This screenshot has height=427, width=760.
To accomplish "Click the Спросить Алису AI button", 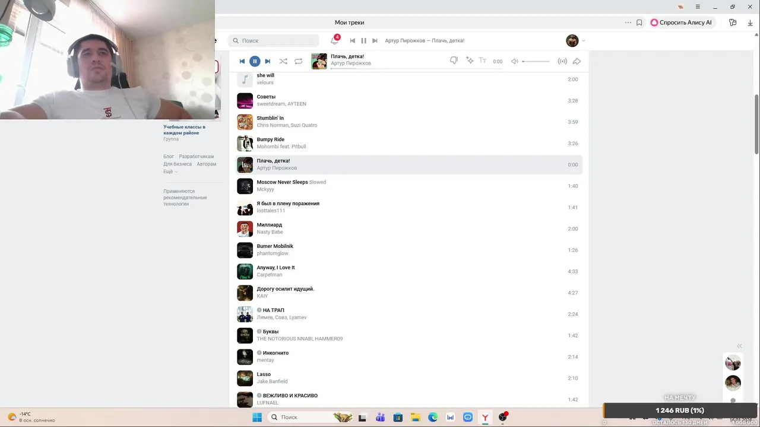I will [x=681, y=23].
